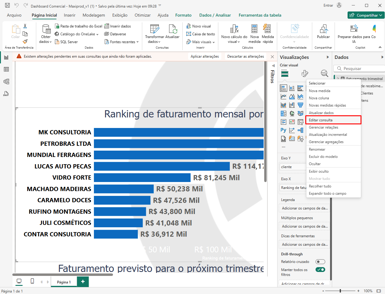
Task: Open the model view in left sidebar
Action: 6,81
